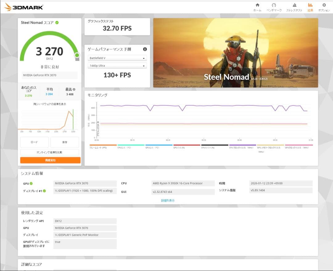Click the 同じハードウェアの結果を表示 label
This screenshot has height=271, width=333.
click(x=50, y=104)
